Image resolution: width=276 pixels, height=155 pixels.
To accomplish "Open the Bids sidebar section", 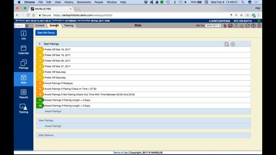I will (24, 79).
